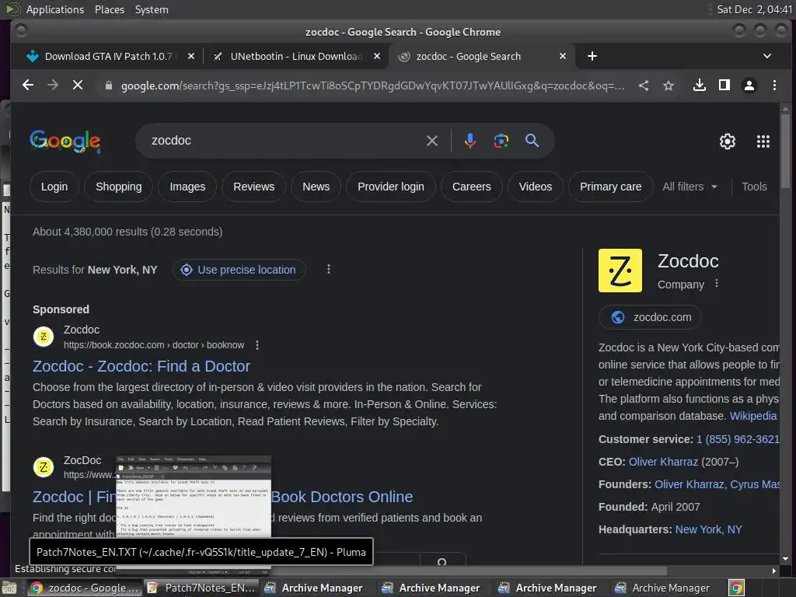Viewport: 796px width, 597px height.
Task: Choose the Reviews filter chip
Action: pyautogui.click(x=254, y=187)
